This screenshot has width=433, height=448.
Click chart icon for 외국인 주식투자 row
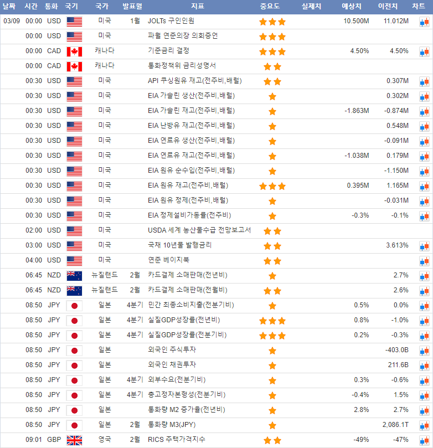(x=424, y=351)
